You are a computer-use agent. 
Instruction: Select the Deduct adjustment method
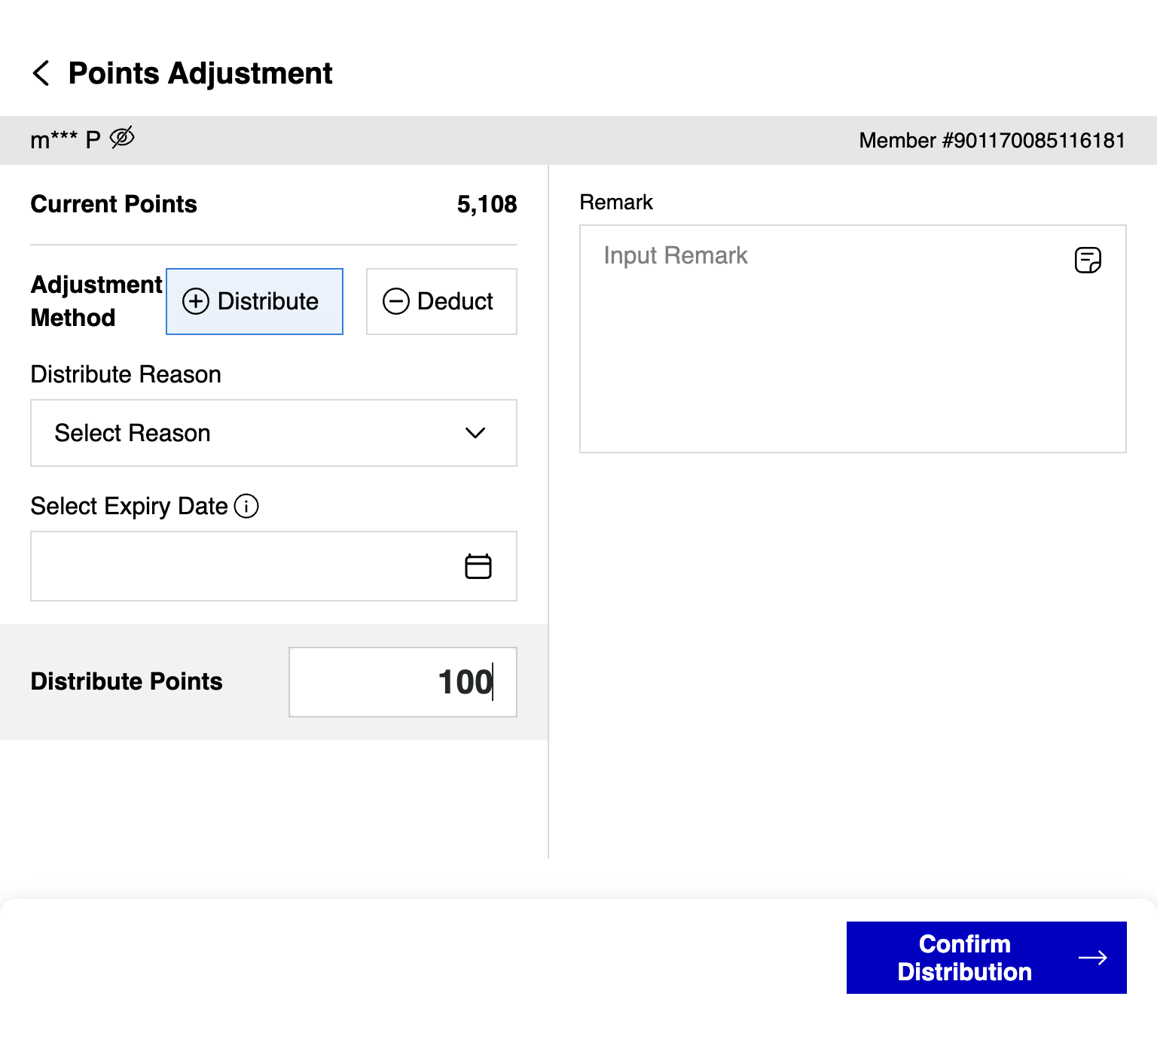coord(441,301)
